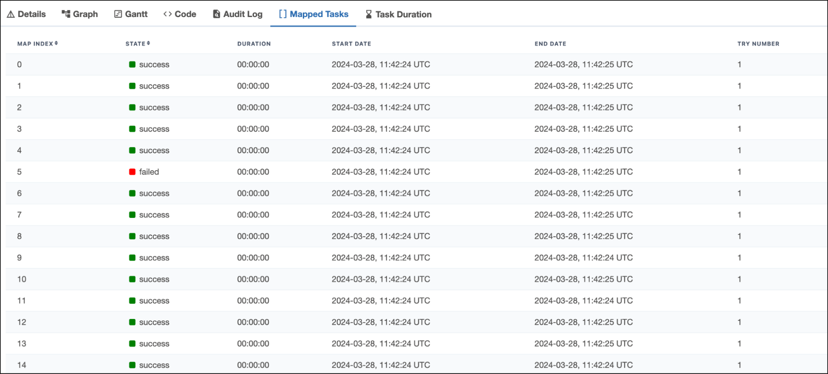828x374 pixels.
Task: Switch to the Task Duration tab
Action: pyautogui.click(x=403, y=14)
